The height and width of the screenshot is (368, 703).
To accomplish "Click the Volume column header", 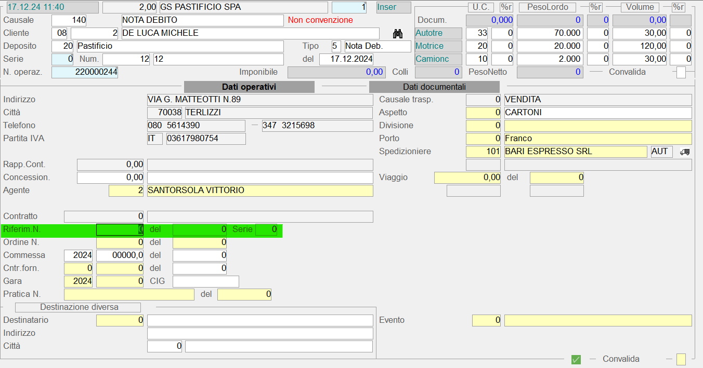I will (640, 7).
